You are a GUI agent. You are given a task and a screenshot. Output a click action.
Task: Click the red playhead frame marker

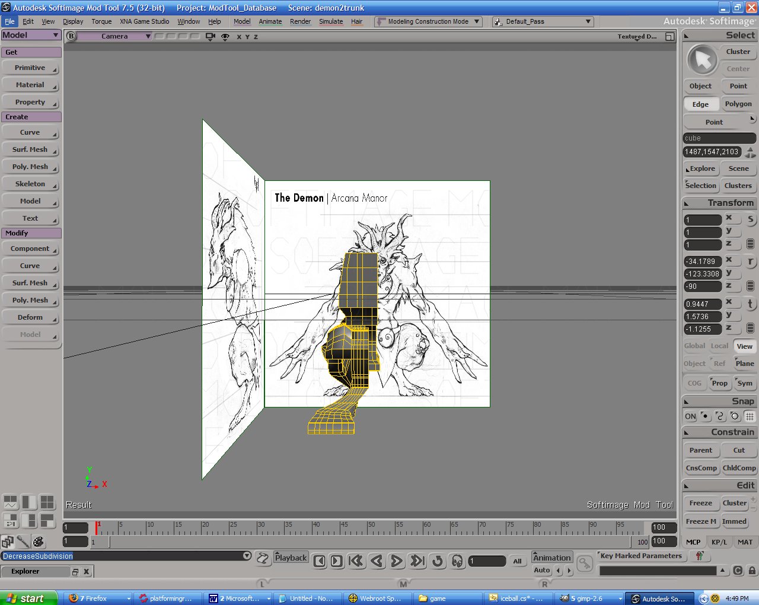point(97,527)
